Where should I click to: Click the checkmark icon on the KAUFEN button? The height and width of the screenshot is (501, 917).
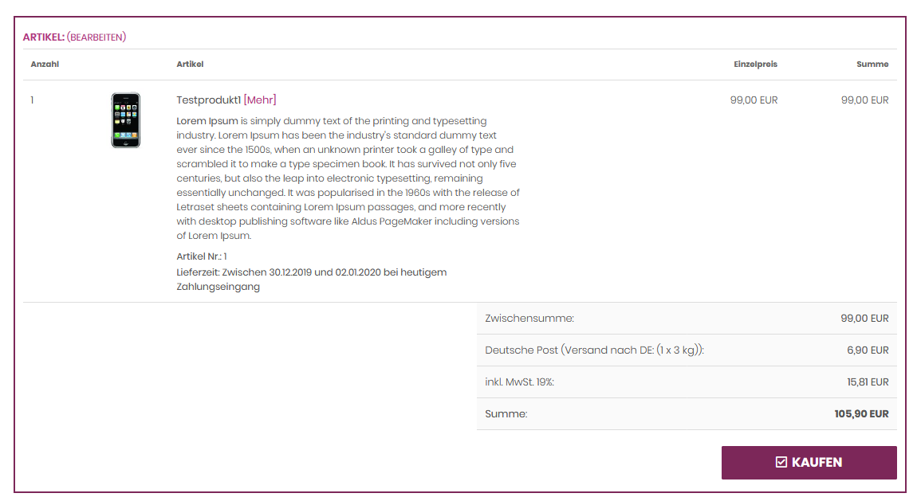coord(781,463)
